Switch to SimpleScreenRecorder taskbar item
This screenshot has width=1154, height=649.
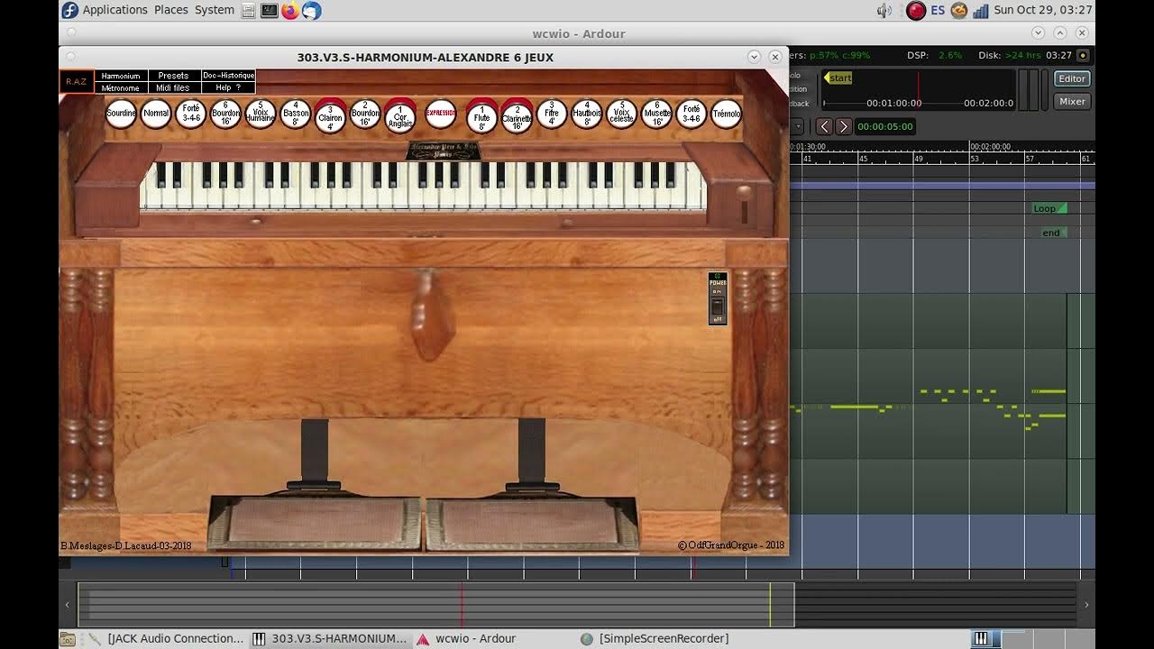point(655,638)
